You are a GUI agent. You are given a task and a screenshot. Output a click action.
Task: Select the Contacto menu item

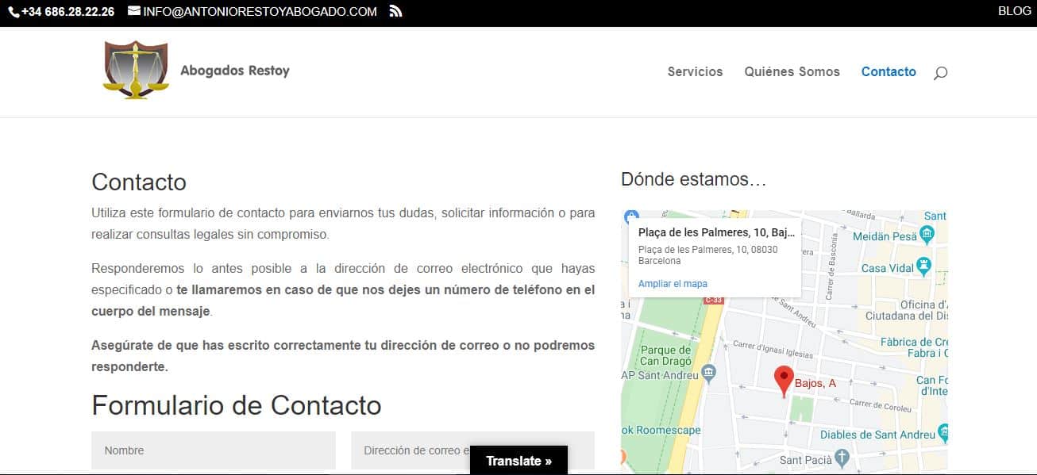pyautogui.click(x=889, y=71)
